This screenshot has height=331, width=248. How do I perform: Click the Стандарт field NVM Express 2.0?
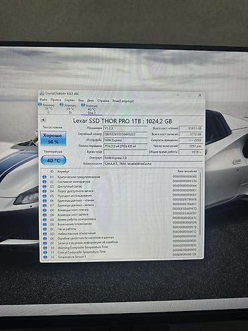click(153, 157)
